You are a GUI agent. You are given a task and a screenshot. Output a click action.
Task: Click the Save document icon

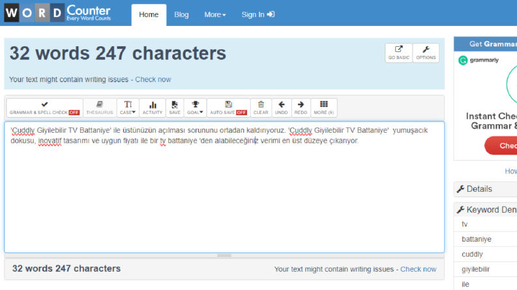tap(175, 108)
